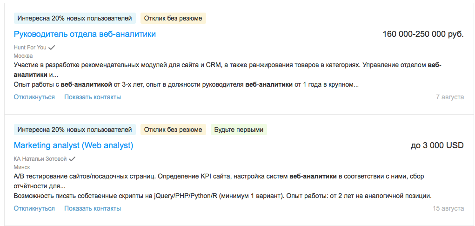Viewport: 475px width, 226px height.
Task: Show contacts for the Minsk Marketing analyst vacancy
Action: (x=93, y=208)
